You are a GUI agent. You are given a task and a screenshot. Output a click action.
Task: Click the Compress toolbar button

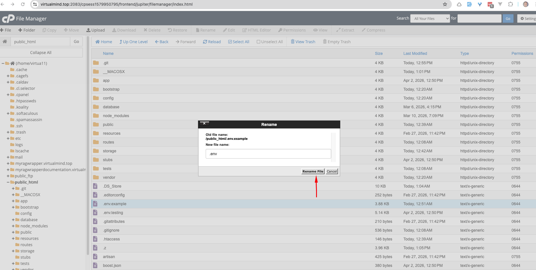374,30
